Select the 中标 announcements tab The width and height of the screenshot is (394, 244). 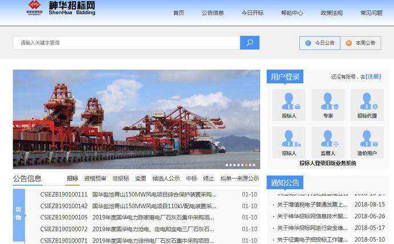pyautogui.click(x=191, y=178)
